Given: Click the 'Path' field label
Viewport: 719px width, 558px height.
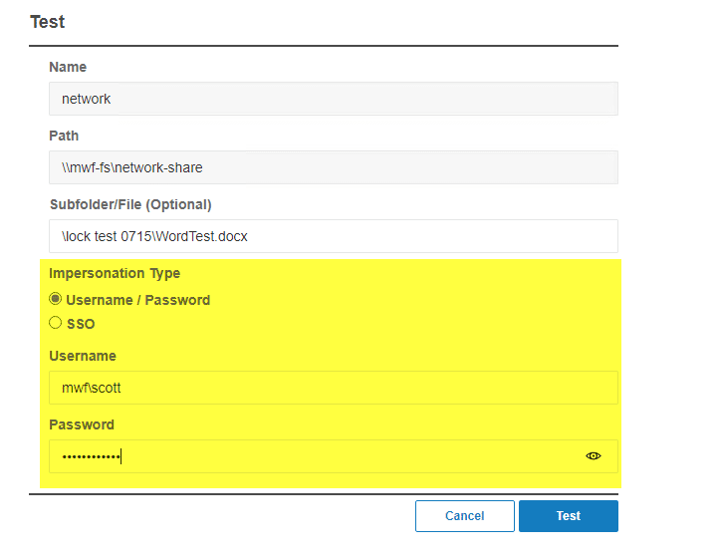Looking at the screenshot, I should (64, 136).
